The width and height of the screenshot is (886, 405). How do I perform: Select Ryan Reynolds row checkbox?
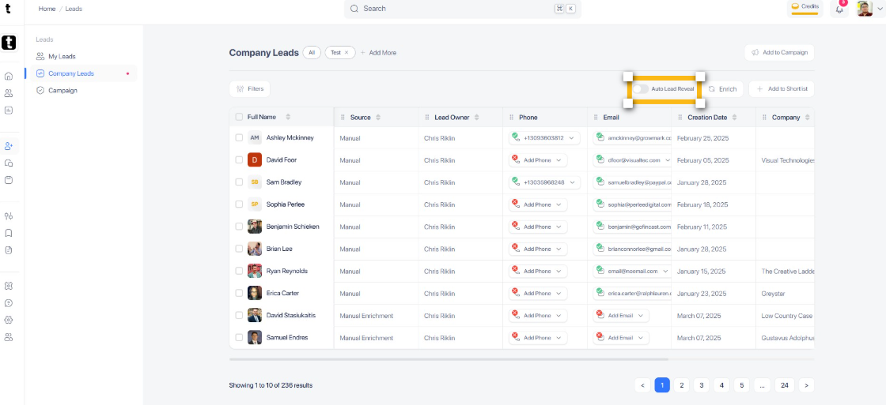239,271
